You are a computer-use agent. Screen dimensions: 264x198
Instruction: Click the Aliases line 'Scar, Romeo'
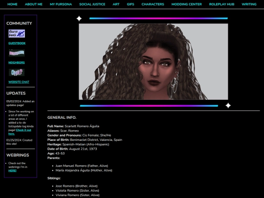(63, 131)
